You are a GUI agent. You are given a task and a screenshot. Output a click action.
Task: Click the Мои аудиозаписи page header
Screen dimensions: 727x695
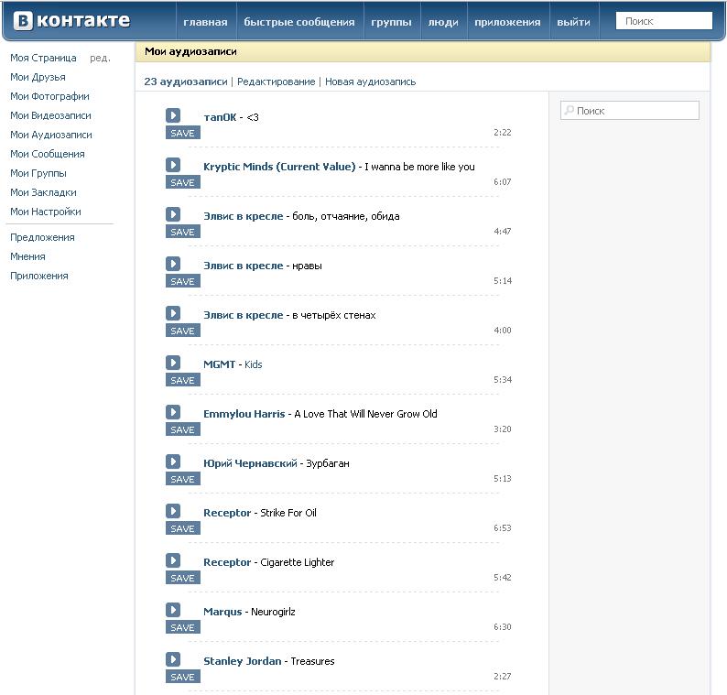click(190, 51)
